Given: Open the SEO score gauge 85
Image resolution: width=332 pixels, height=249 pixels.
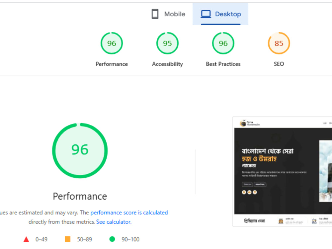Looking at the screenshot, I should click(279, 43).
